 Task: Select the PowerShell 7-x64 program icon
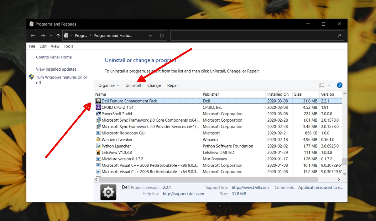tap(98, 113)
